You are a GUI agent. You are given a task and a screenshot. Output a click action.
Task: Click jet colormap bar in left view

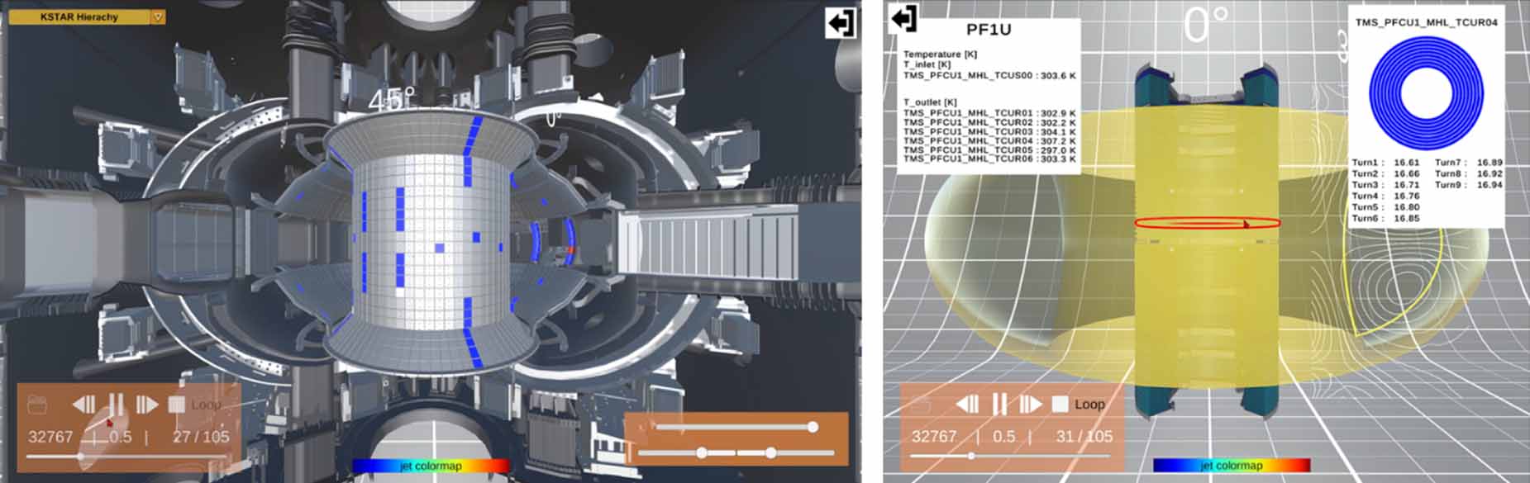coord(431,466)
